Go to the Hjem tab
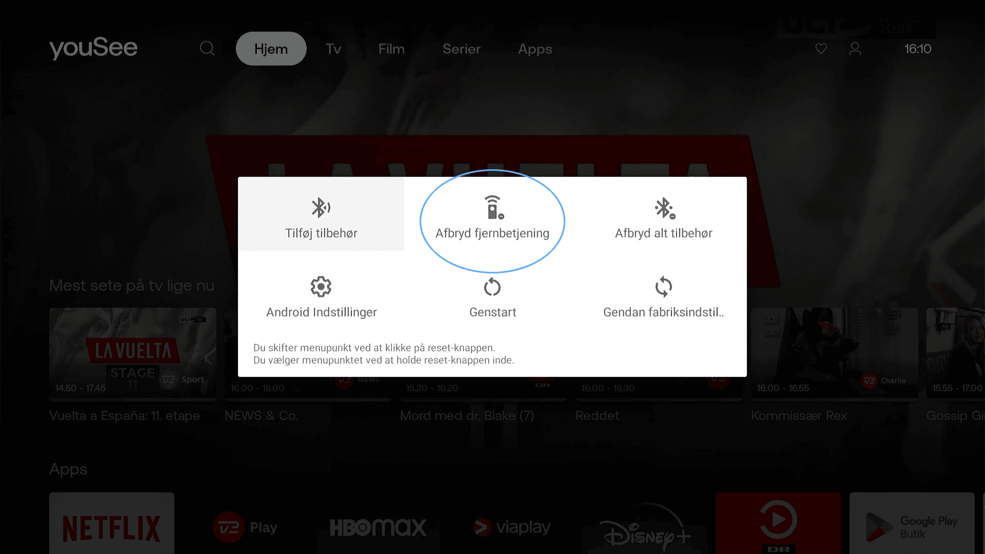This screenshot has height=554, width=985. click(271, 49)
